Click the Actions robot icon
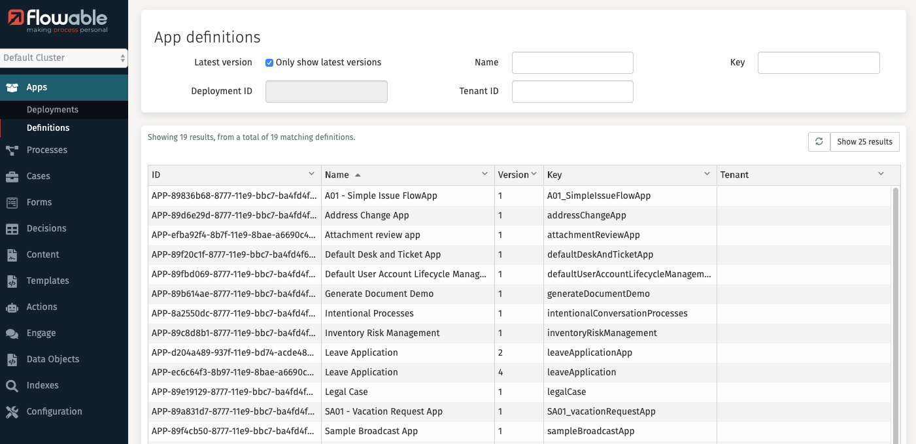 [x=12, y=307]
